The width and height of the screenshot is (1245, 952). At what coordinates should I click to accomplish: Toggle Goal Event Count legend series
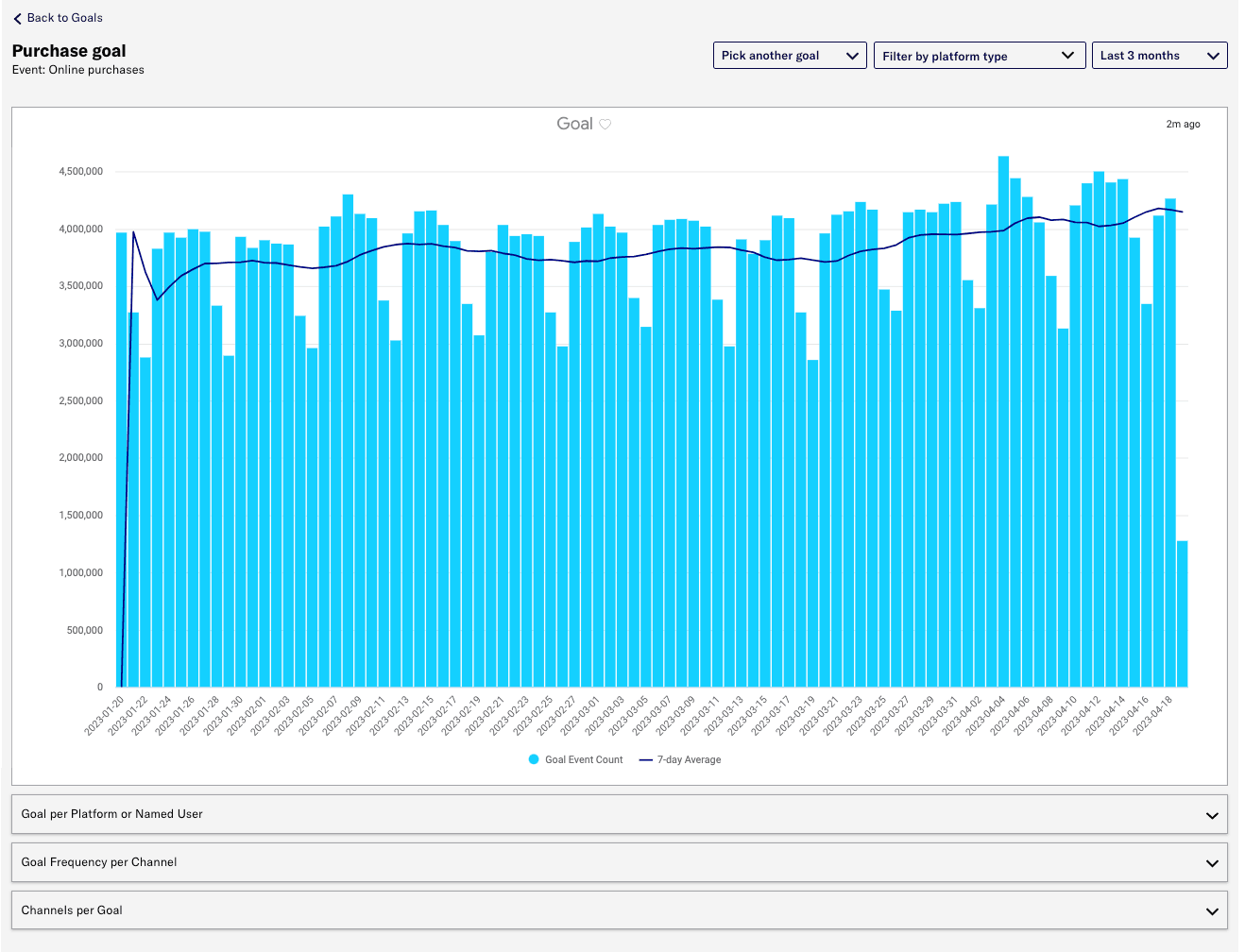click(584, 759)
